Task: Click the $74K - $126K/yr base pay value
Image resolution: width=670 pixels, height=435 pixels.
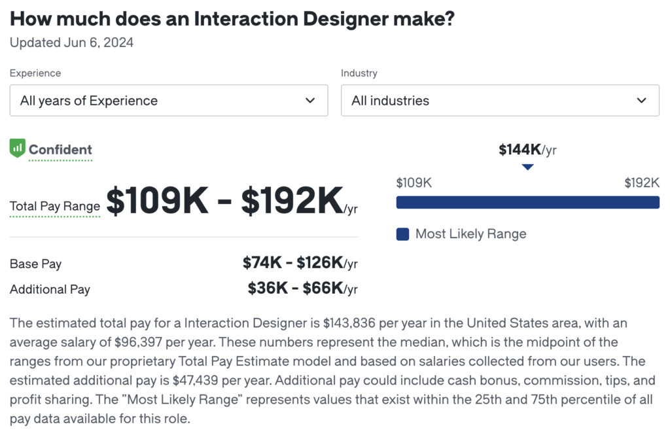Action: 300,263
